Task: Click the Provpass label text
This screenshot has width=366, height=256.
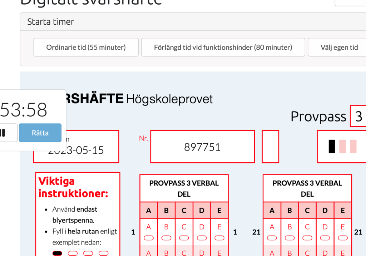Action: pyautogui.click(x=318, y=117)
